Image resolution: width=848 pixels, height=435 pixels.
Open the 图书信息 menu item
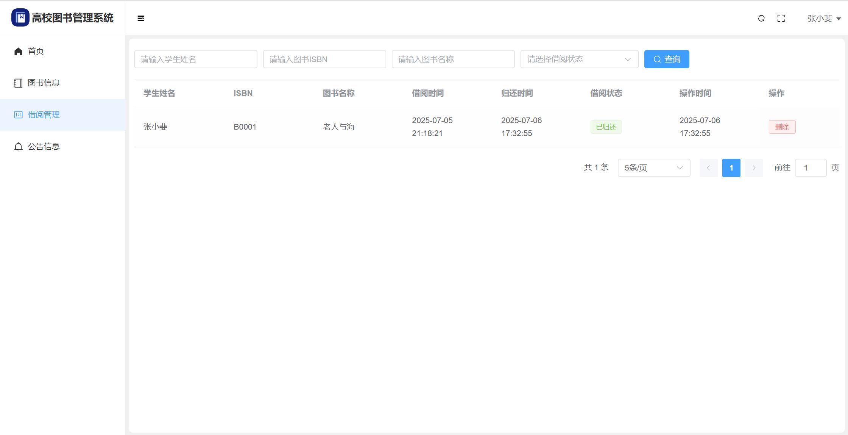click(44, 83)
